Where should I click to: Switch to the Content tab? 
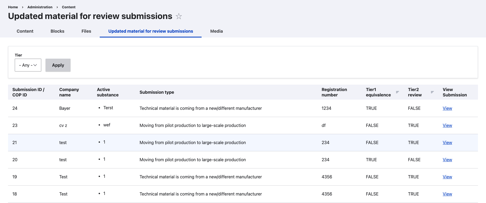click(x=25, y=31)
